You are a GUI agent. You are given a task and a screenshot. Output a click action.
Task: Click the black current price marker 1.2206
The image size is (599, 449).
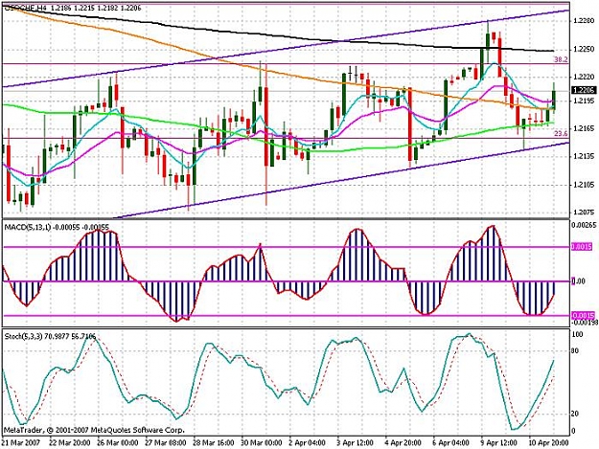click(584, 90)
